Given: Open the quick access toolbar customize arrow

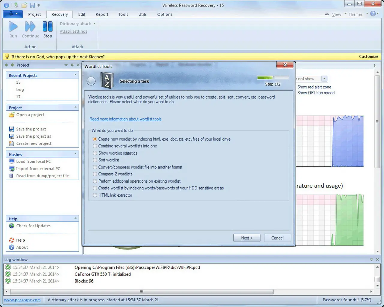Looking at the screenshot, I should 39,5.
